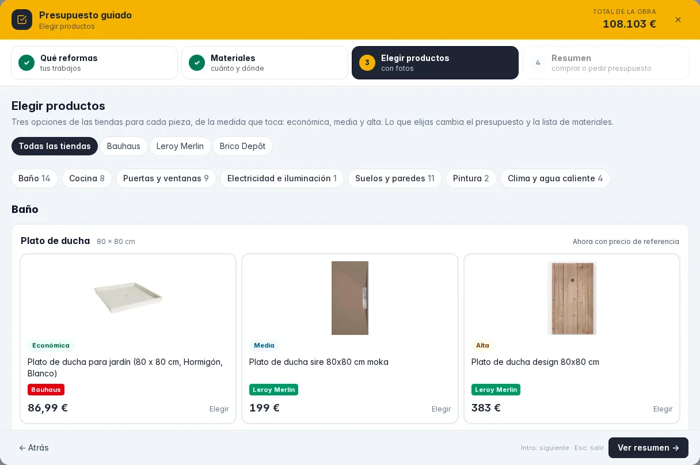Click product title Plato de ducha para jardín
Viewport: 700px width, 465px height.
coord(125,368)
